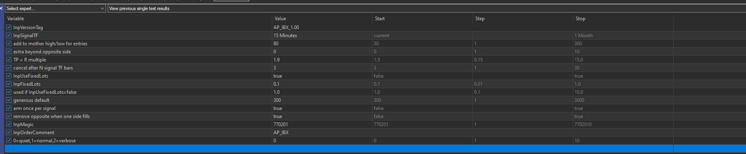The width and height of the screenshot is (746, 154).
Task: Select InpUseFixedLots value true
Action: tap(322, 76)
